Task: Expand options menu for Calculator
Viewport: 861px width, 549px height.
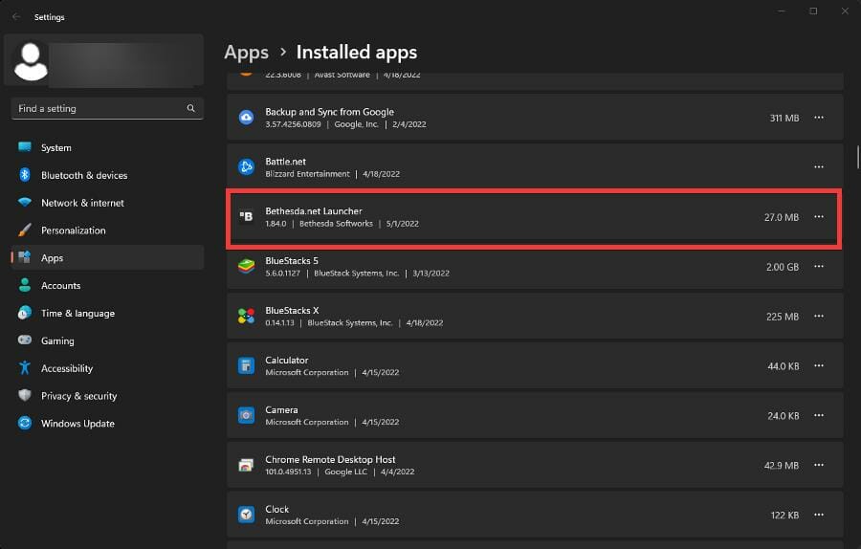Action: 818,366
